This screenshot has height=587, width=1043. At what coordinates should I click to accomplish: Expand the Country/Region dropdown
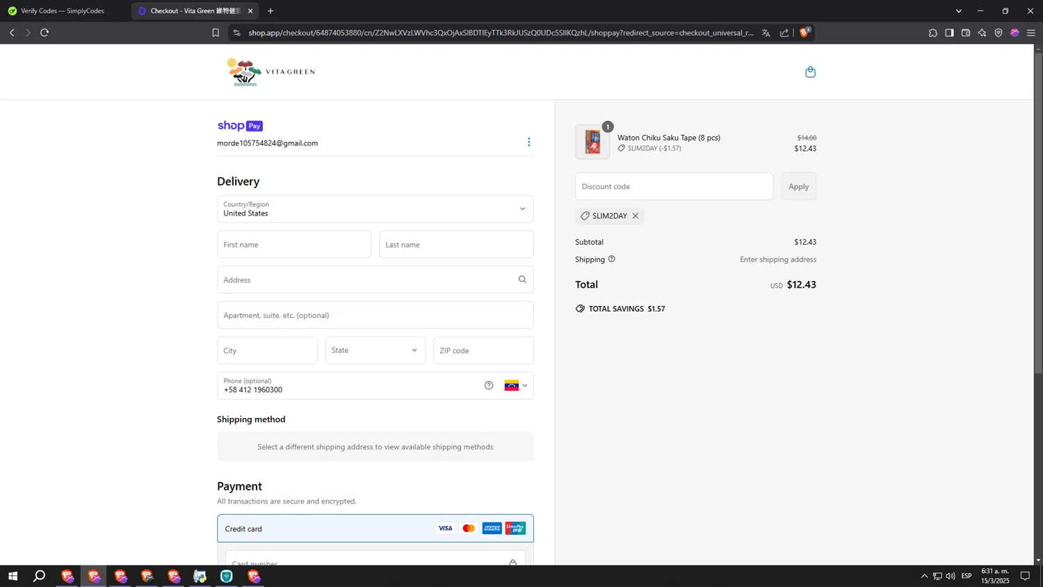[375, 209]
